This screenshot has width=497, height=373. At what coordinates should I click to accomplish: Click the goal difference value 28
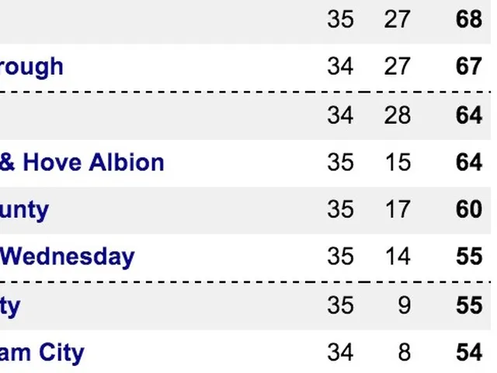click(397, 115)
